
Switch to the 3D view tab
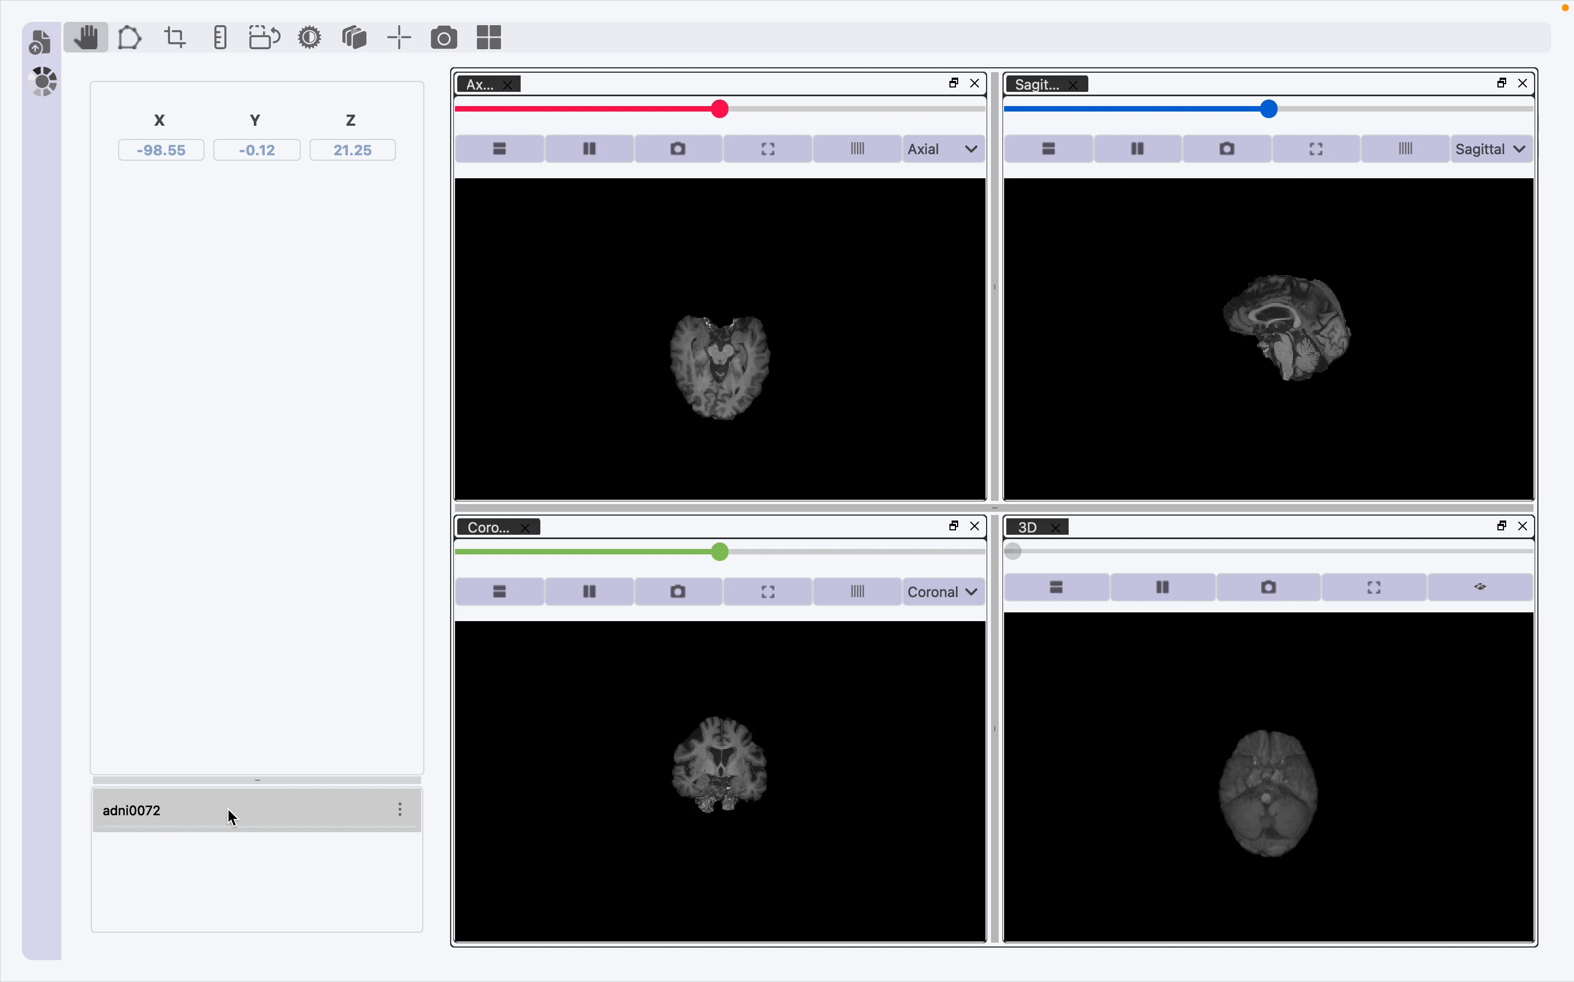(x=1027, y=528)
